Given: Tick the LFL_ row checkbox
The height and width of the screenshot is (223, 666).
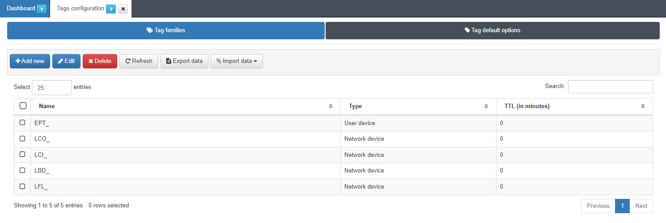Looking at the screenshot, I should pos(22,186).
